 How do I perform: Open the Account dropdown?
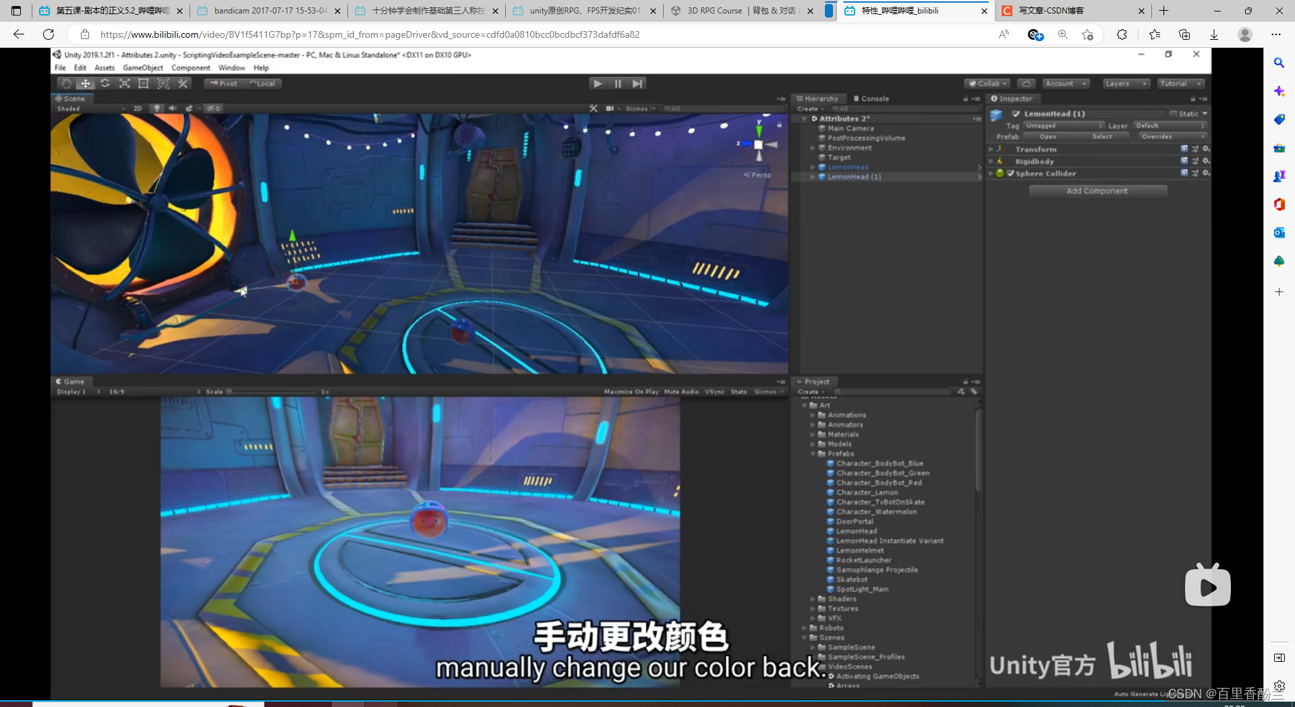pyautogui.click(x=1066, y=84)
